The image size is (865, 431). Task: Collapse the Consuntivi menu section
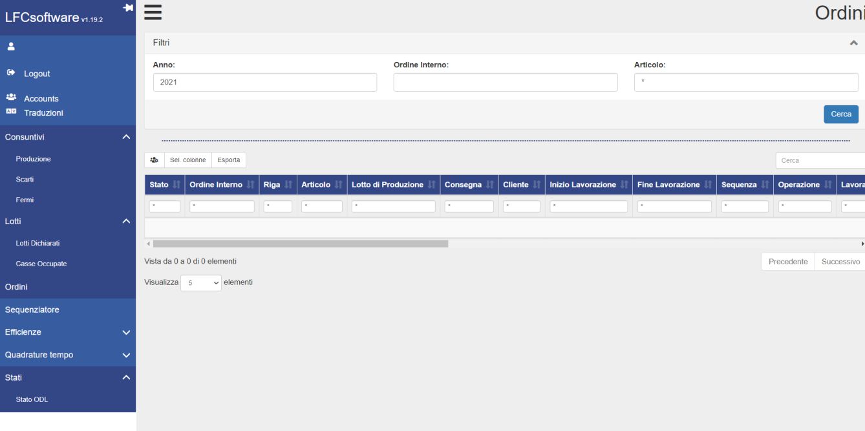click(126, 137)
